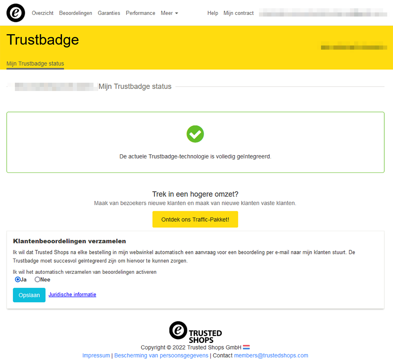Click Copyright 2022 Trusted Shops GmbH text
The width and height of the screenshot is (393, 359).
[x=191, y=347]
